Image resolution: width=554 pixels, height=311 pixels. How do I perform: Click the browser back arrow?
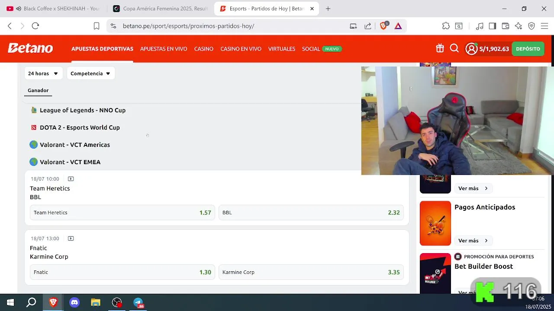coord(10,26)
